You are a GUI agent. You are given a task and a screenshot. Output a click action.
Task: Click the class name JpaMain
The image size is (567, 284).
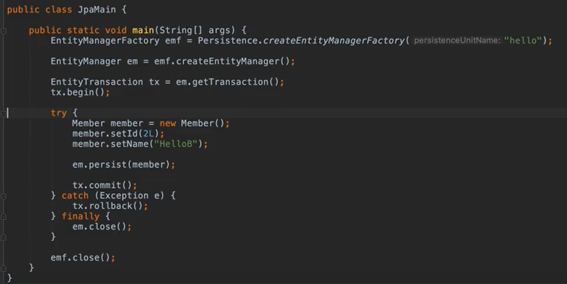(x=97, y=10)
